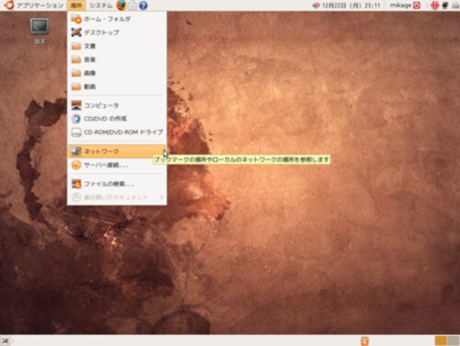Open CD-ROM/DVD-ROM ドライブ entry
The height and width of the screenshot is (346, 460).
(117, 133)
